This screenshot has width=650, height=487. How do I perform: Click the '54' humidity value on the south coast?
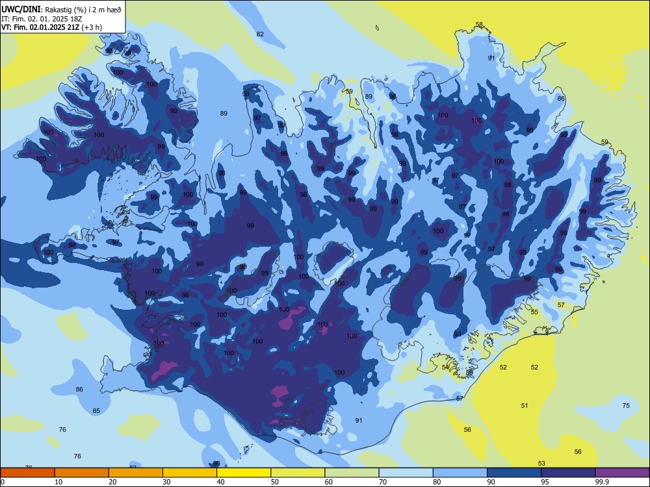tap(445, 368)
